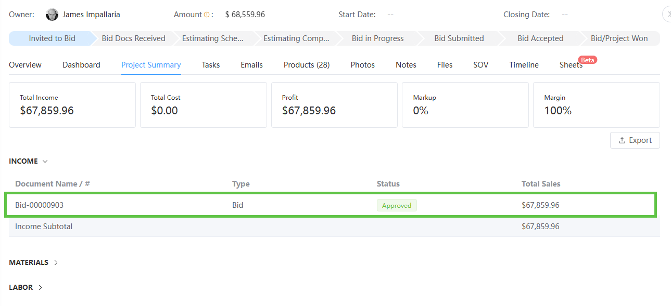
Task: Click the Amount info icon
Action: tap(207, 15)
